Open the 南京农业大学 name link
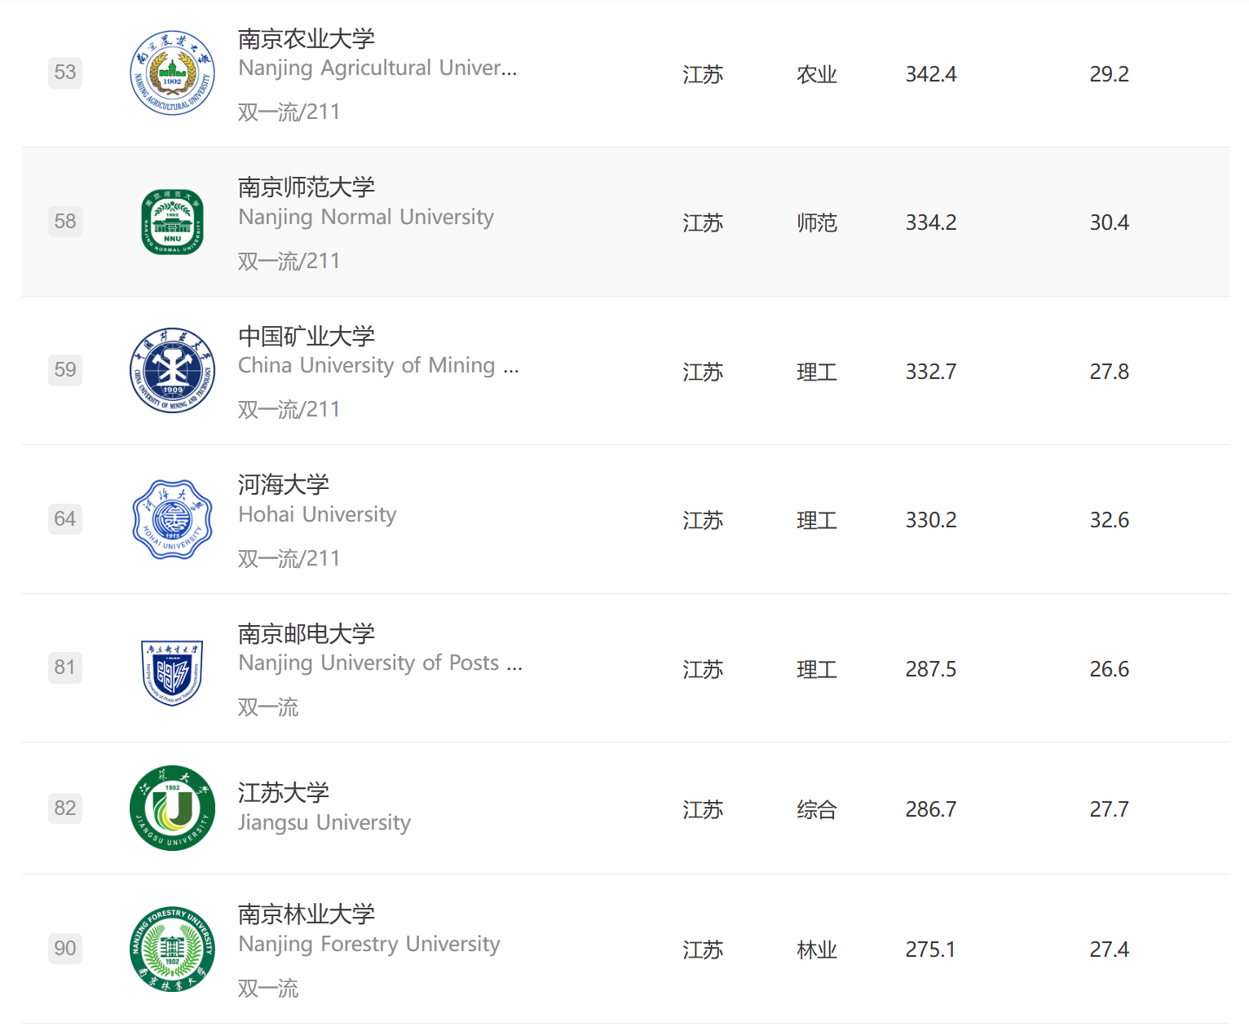This screenshot has width=1249, height=1031. tap(307, 38)
